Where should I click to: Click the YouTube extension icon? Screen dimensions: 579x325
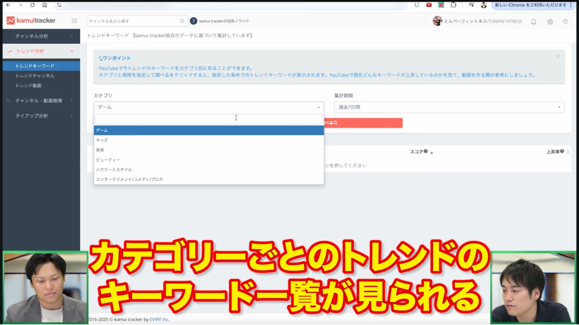pos(429,5)
